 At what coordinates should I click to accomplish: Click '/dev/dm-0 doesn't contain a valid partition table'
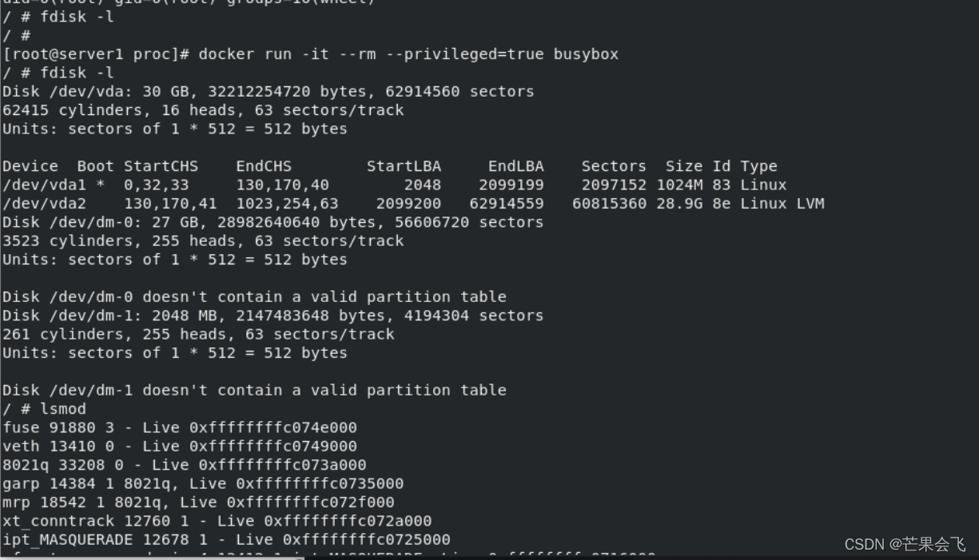point(254,297)
